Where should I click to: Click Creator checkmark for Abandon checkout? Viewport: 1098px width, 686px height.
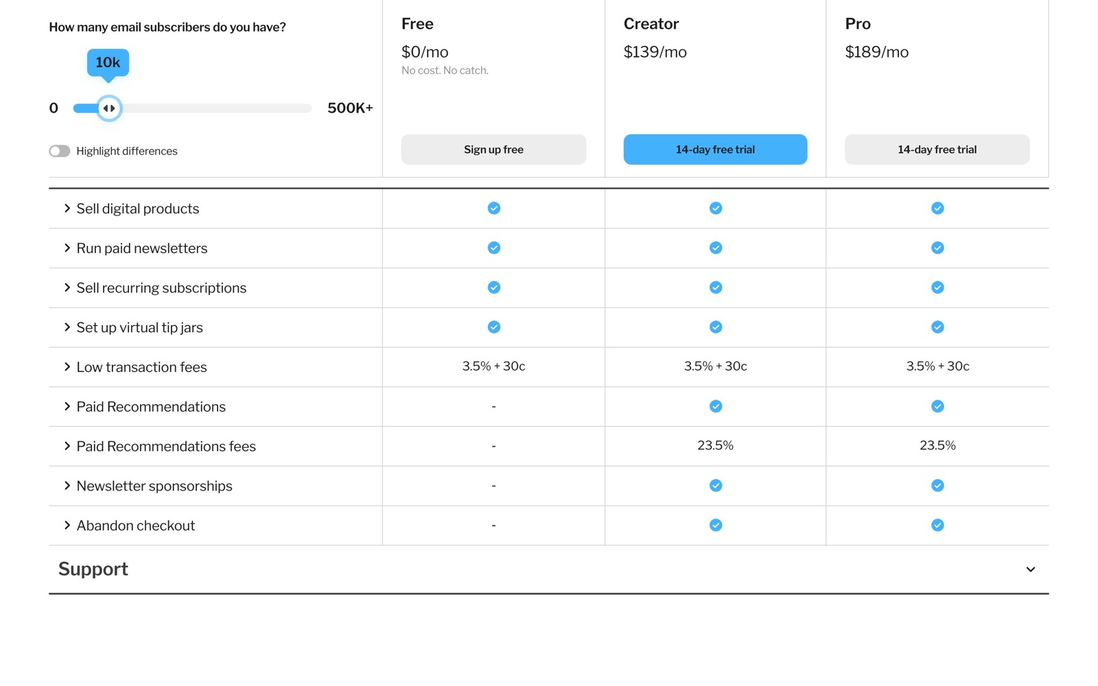tap(715, 525)
